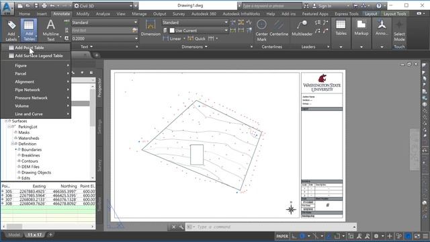Open the Alignment submenu
The image size is (430, 242).
point(36,82)
